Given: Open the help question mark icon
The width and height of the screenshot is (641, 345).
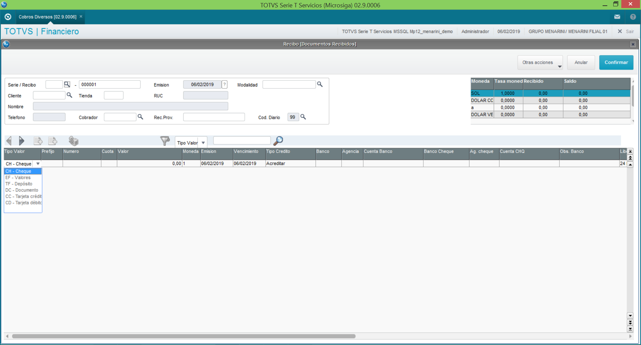Looking at the screenshot, I should click(x=633, y=17).
